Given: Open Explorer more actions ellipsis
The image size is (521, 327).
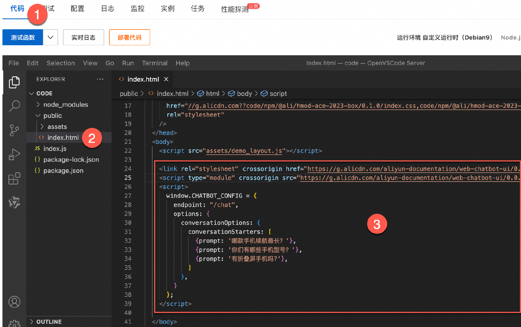Looking at the screenshot, I should coord(100,79).
